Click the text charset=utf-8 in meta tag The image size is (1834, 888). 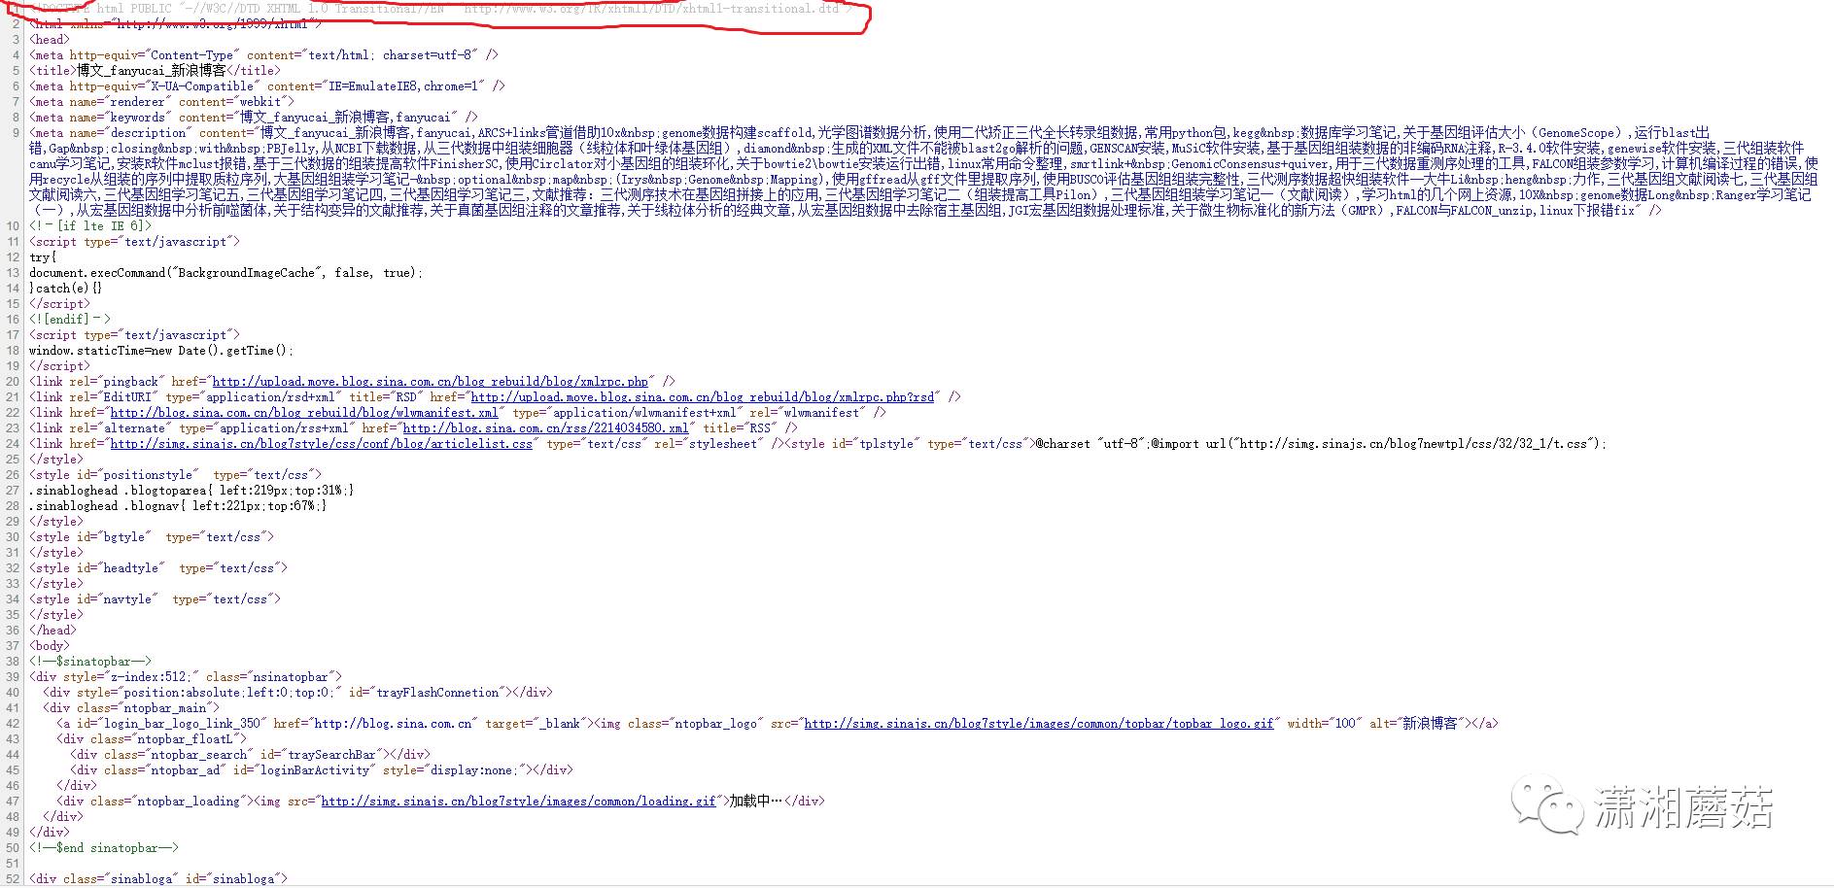tap(428, 55)
